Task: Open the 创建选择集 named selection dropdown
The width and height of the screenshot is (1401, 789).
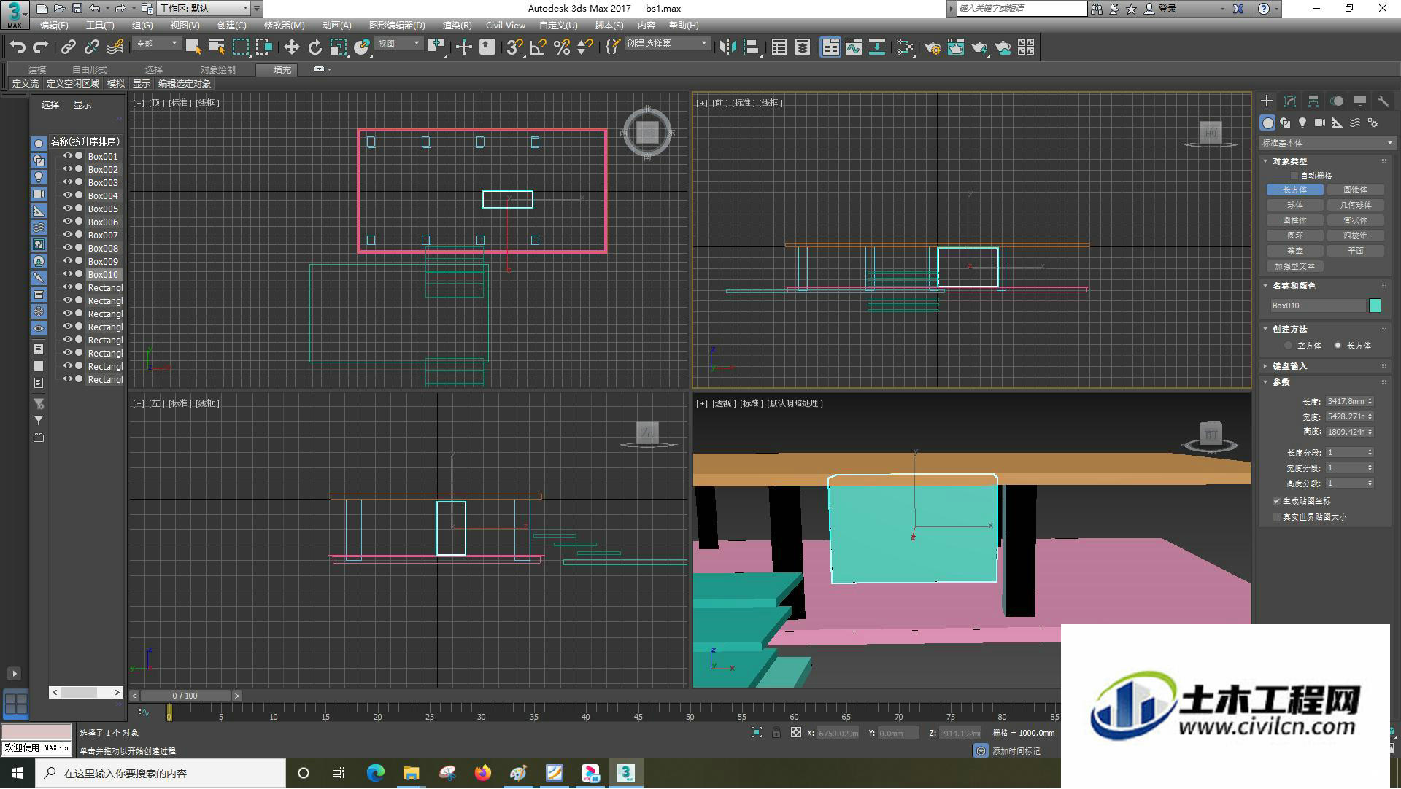Action: pyautogui.click(x=667, y=44)
